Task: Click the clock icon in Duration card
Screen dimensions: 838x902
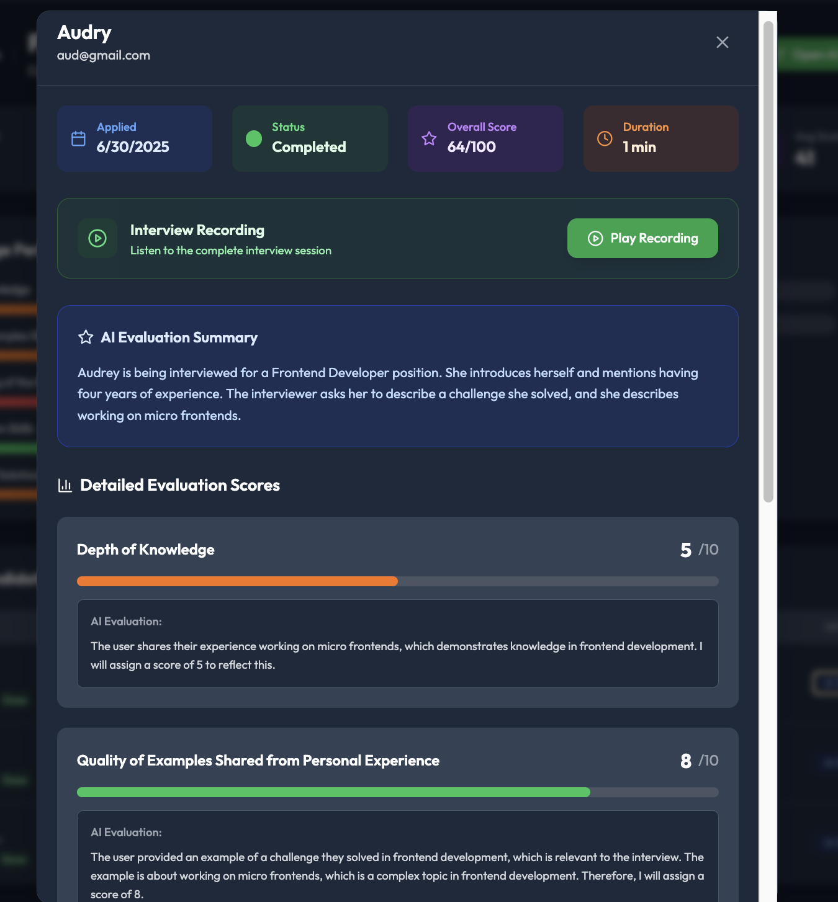Action: (x=603, y=139)
